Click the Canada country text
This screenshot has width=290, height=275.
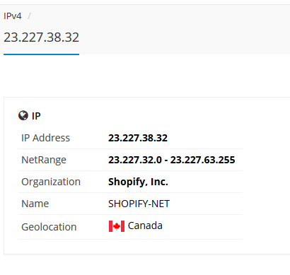point(145,226)
